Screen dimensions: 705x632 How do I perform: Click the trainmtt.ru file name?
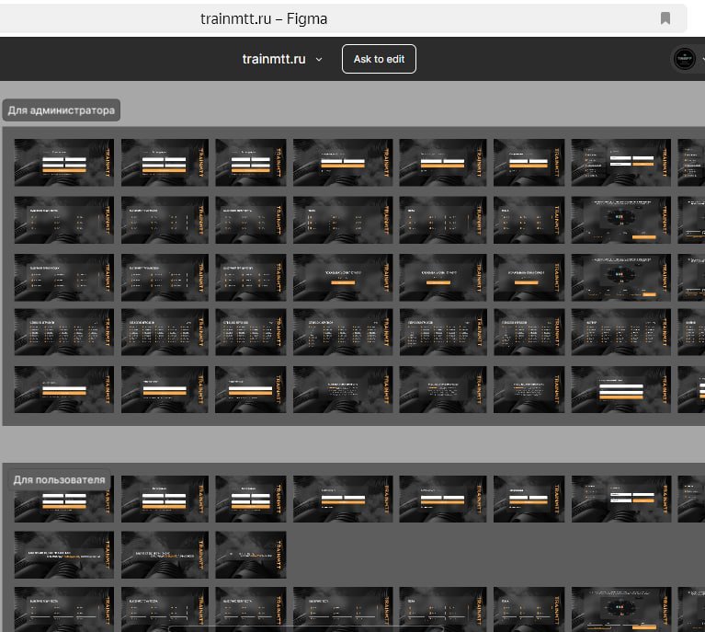point(273,59)
